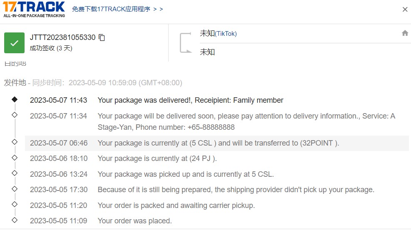Click the "currently at (24 PJ)" event row

(x=157, y=158)
